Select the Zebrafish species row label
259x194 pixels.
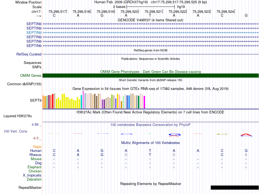[34, 180]
